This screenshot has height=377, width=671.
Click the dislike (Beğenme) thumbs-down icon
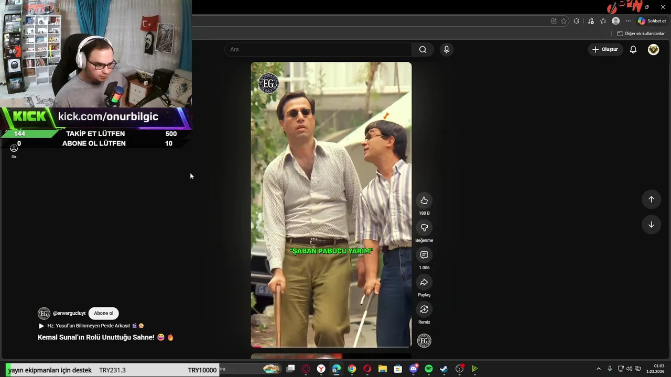(x=424, y=228)
